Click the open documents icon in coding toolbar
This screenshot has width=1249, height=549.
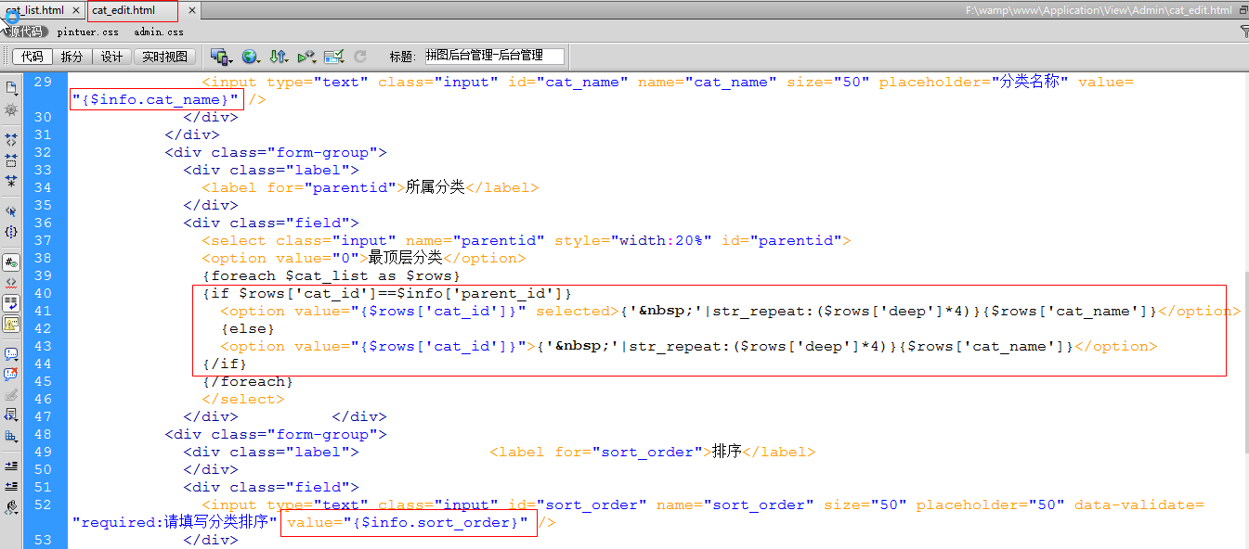click(x=11, y=88)
